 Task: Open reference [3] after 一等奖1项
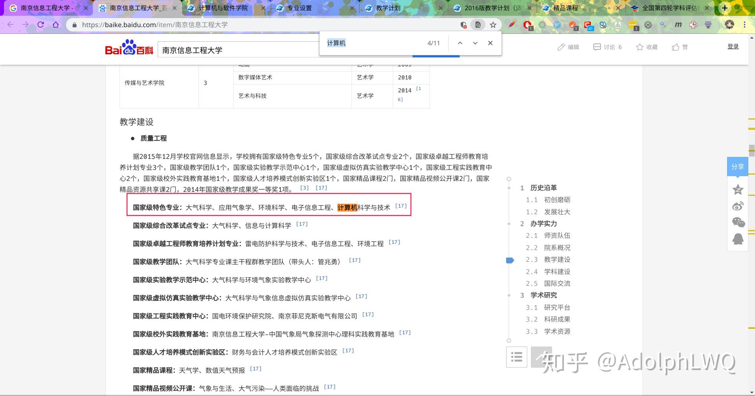(x=304, y=188)
